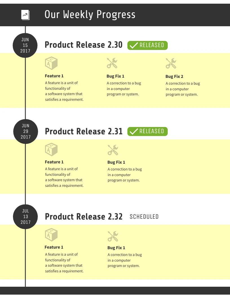230x298 pixels.
Task: Click the Product Release 2.31 heading
Action: [84, 131]
